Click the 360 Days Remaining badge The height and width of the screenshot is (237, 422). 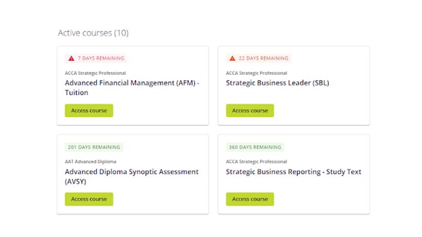[255, 147]
